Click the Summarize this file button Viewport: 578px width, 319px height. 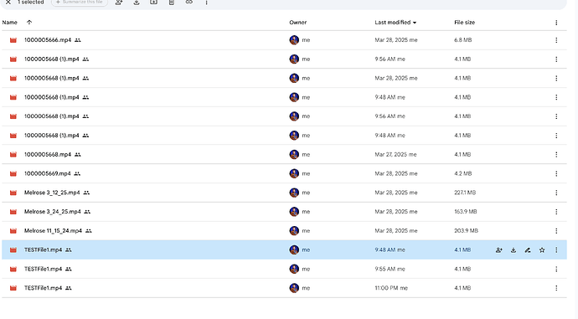pos(80,3)
